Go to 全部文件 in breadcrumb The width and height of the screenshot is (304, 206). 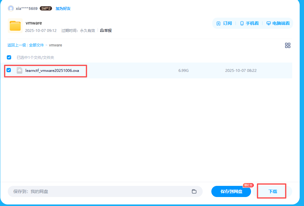[36, 45]
